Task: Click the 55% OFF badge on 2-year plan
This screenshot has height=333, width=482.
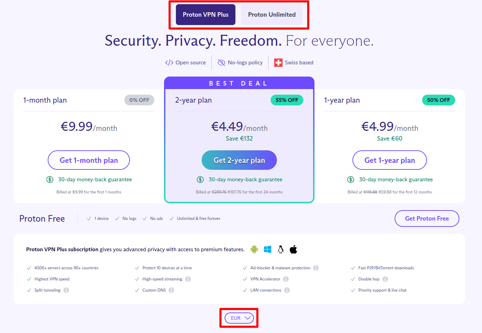Action: point(287,100)
